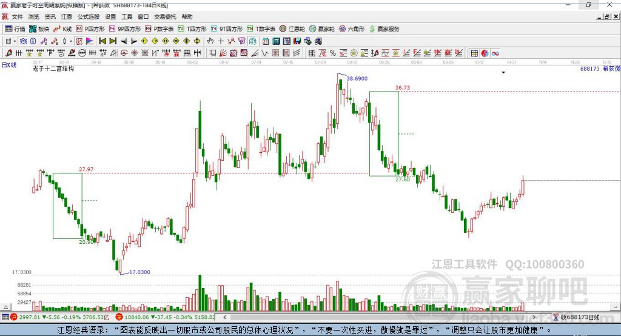This screenshot has height=336, width=621.
Task: Open the 9T四方形 tool
Action: 227,29
